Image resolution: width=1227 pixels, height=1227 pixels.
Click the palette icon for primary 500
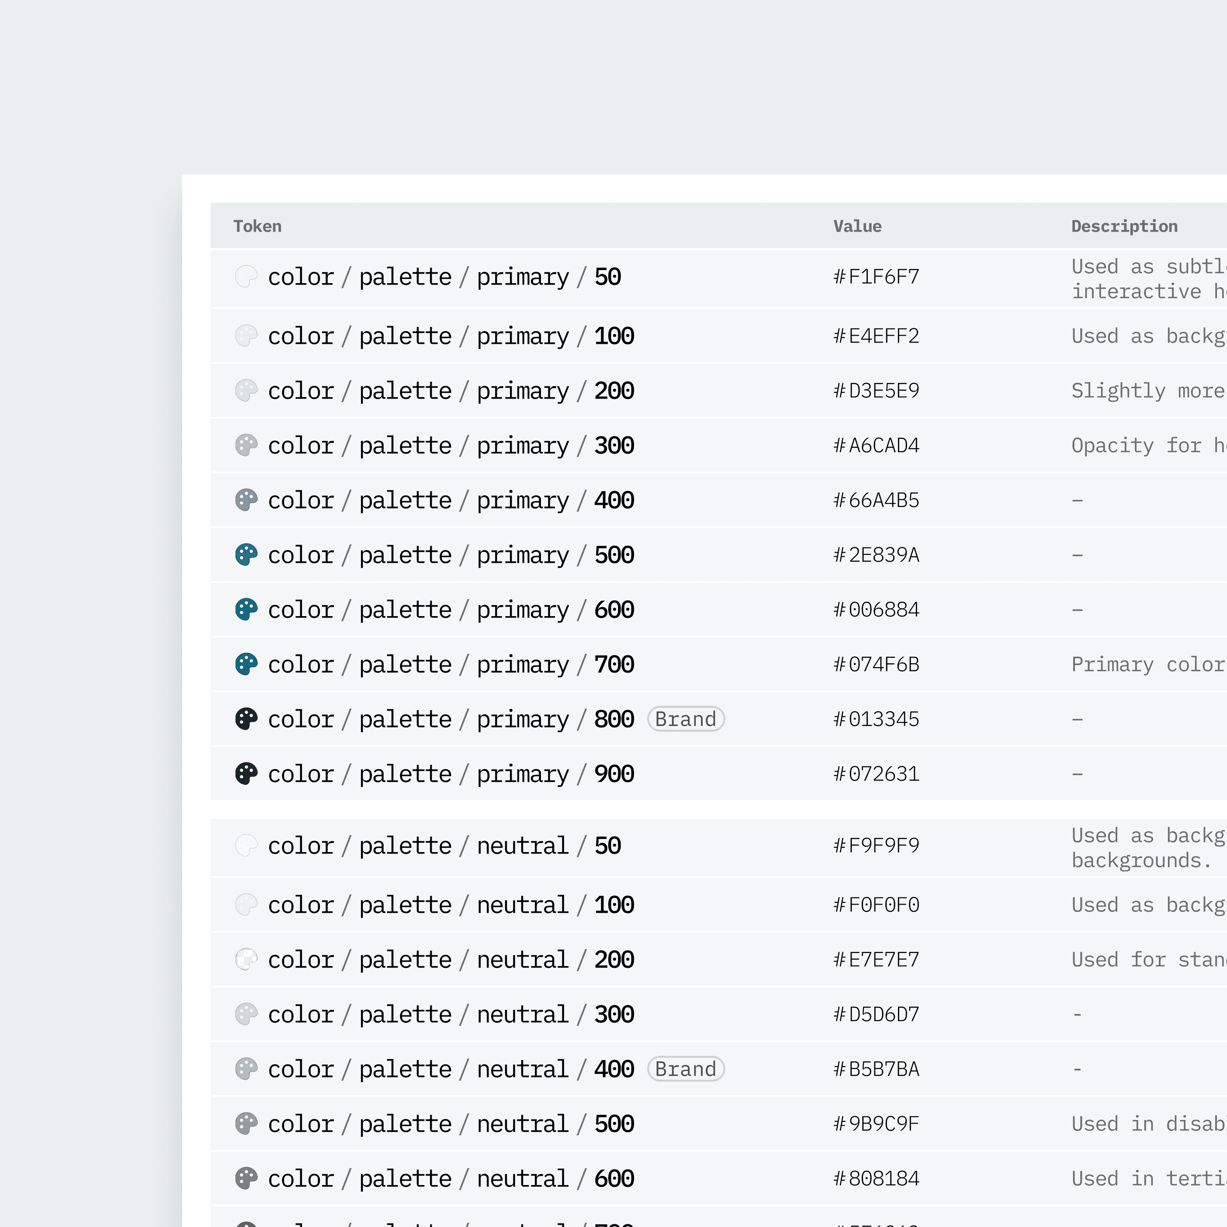[246, 555]
